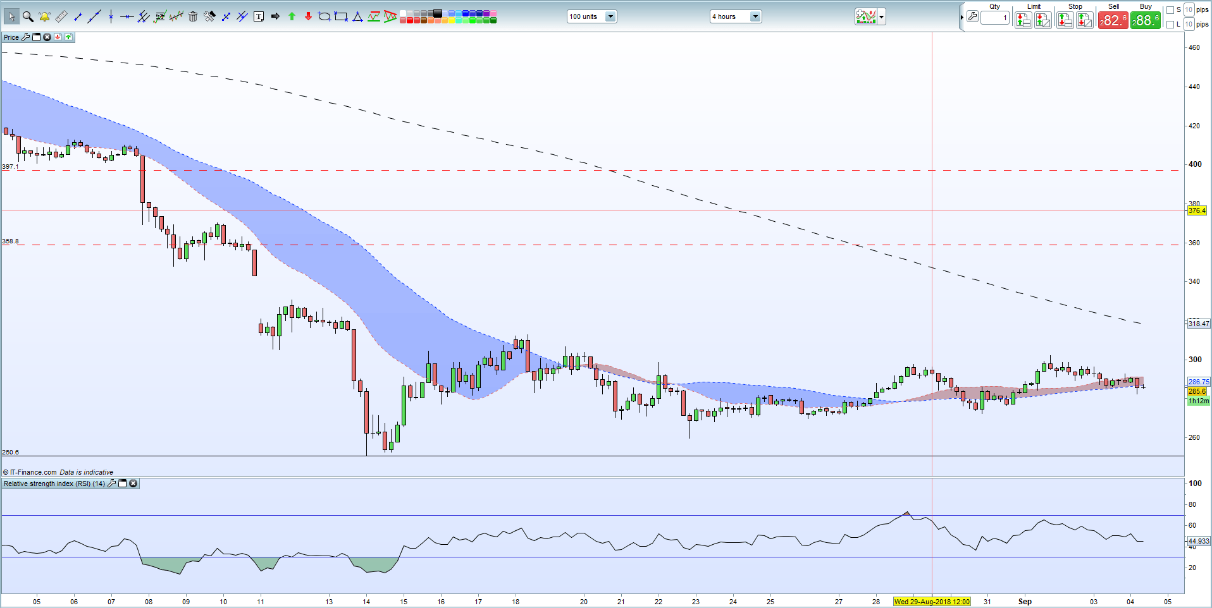The width and height of the screenshot is (1212, 608).
Task: Close the RSI indicator panel
Action: point(133,483)
